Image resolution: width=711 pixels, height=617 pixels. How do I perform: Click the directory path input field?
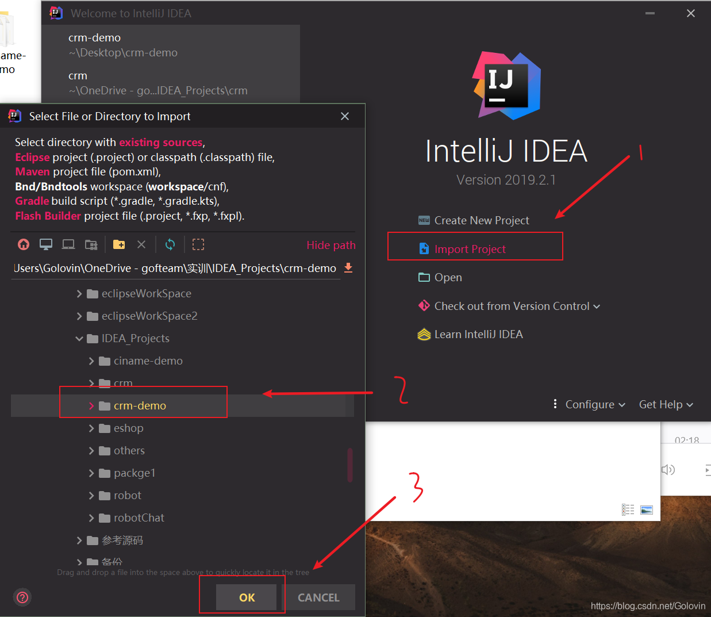176,269
